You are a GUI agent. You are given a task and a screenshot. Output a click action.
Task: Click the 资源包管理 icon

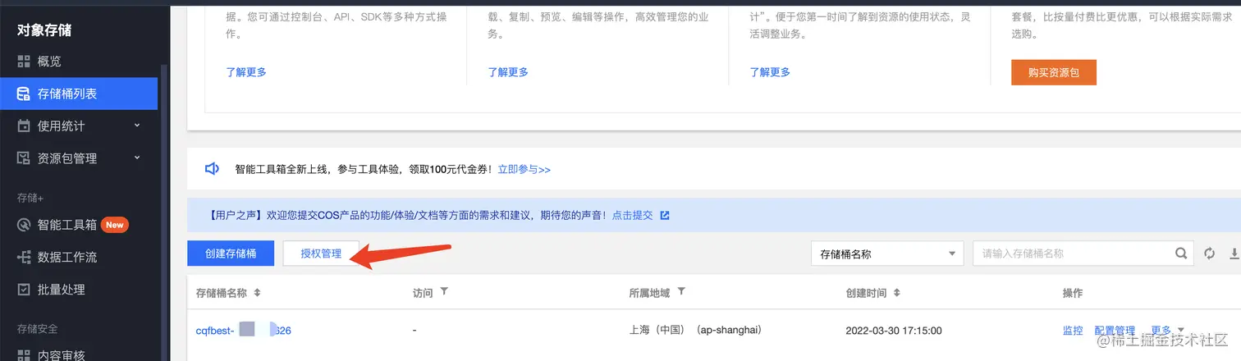[24, 158]
